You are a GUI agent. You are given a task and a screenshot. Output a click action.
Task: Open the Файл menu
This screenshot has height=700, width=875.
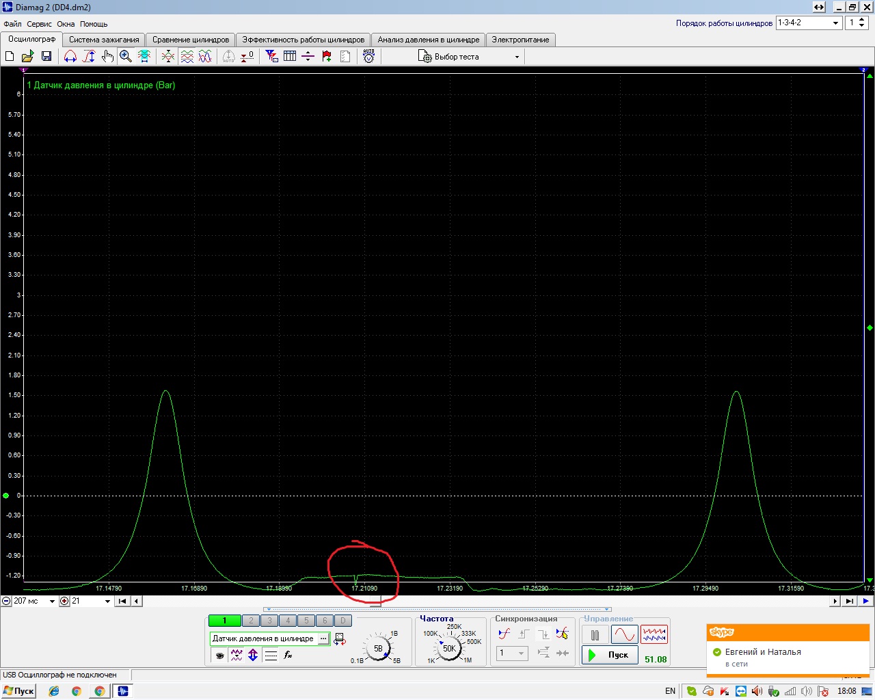coord(12,24)
